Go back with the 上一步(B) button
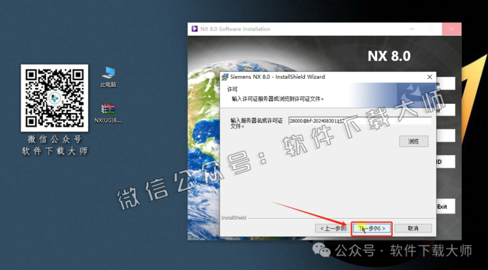The image size is (488, 270). (x=333, y=228)
